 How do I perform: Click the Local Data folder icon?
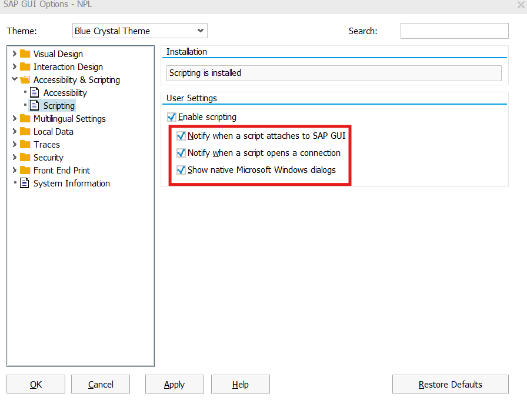pyautogui.click(x=25, y=131)
